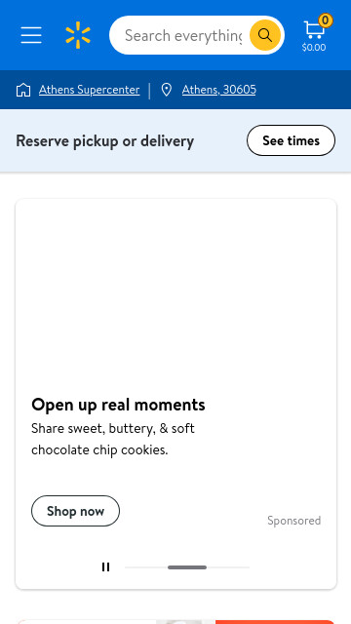351x624 pixels.
Task: Click the $0.00 cart total
Action: click(314, 48)
